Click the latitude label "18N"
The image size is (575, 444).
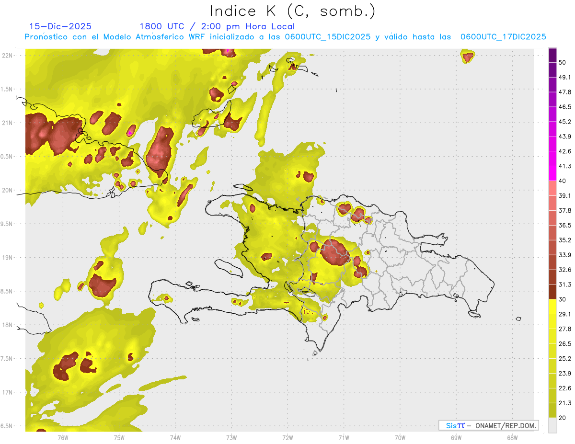click(7, 325)
